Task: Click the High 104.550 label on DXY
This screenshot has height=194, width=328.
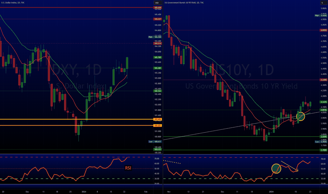Action: 155,37
